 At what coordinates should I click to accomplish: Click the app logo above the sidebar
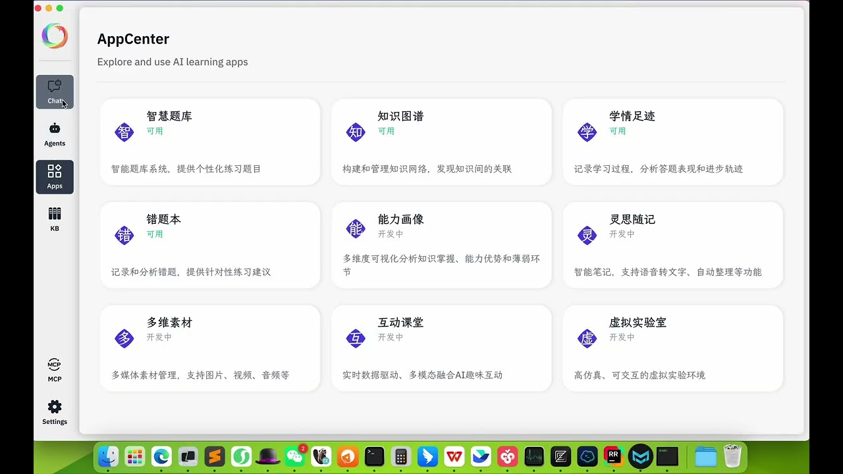tap(55, 36)
